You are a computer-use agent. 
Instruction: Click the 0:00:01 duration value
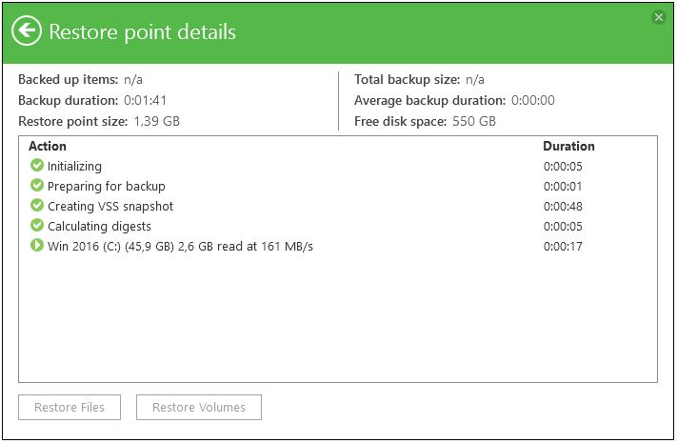(563, 187)
